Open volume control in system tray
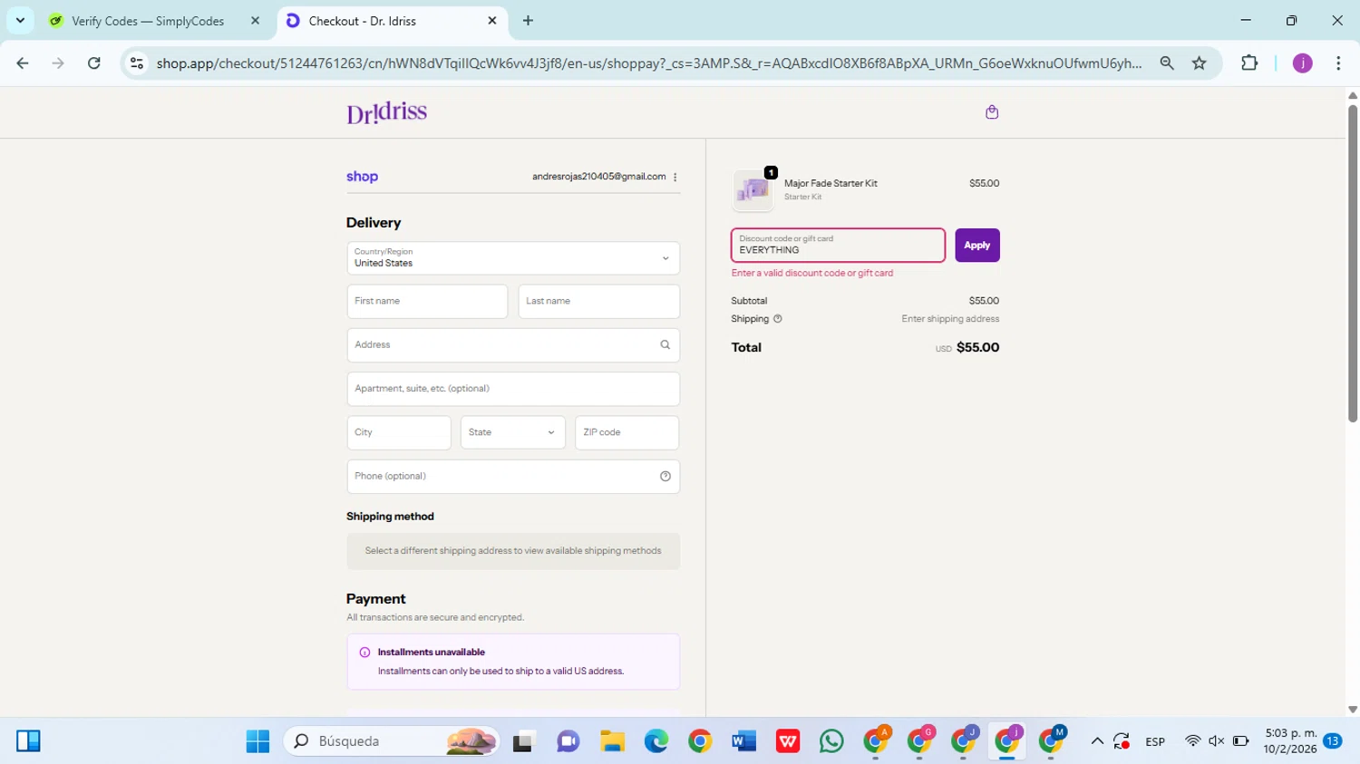The height and width of the screenshot is (764, 1360). 1217,741
